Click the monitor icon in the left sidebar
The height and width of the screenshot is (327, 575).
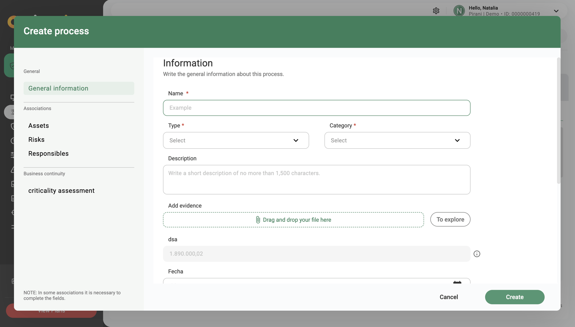(x=12, y=97)
